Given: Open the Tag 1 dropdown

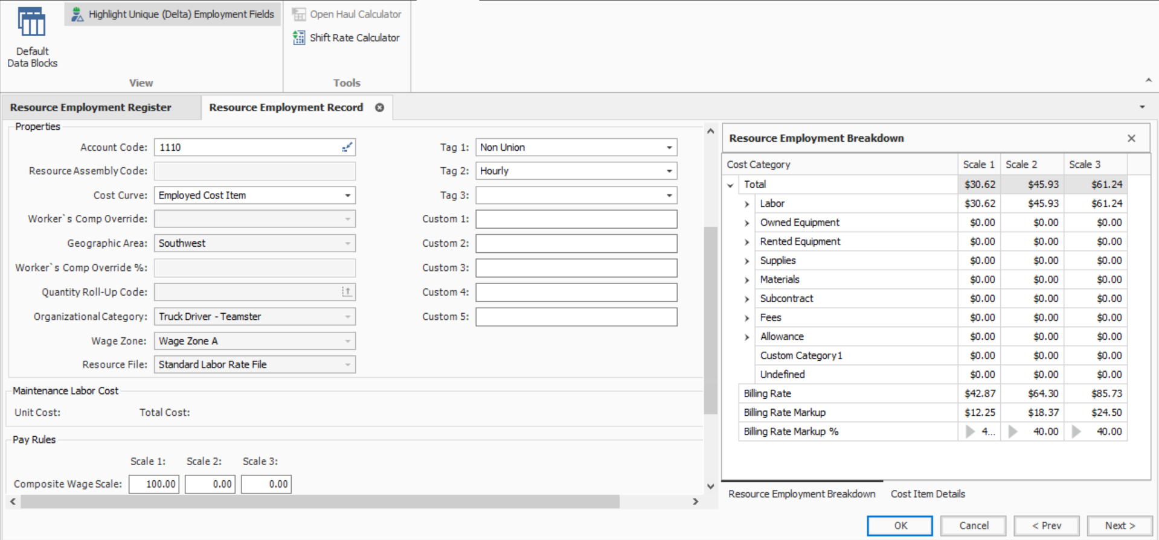Looking at the screenshot, I should (x=669, y=147).
